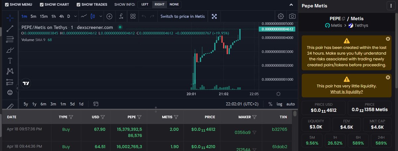Copy the PEPE token address
The width and height of the screenshot is (398, 151).
click(x=344, y=18)
